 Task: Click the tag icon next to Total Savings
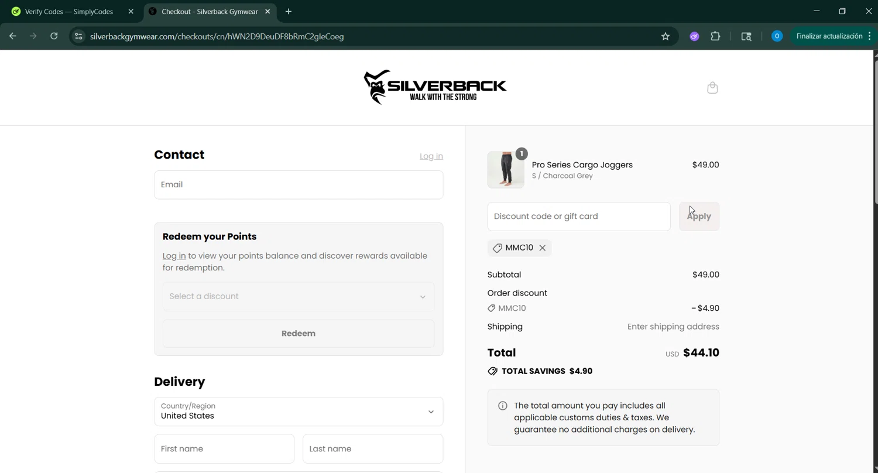pos(493,371)
